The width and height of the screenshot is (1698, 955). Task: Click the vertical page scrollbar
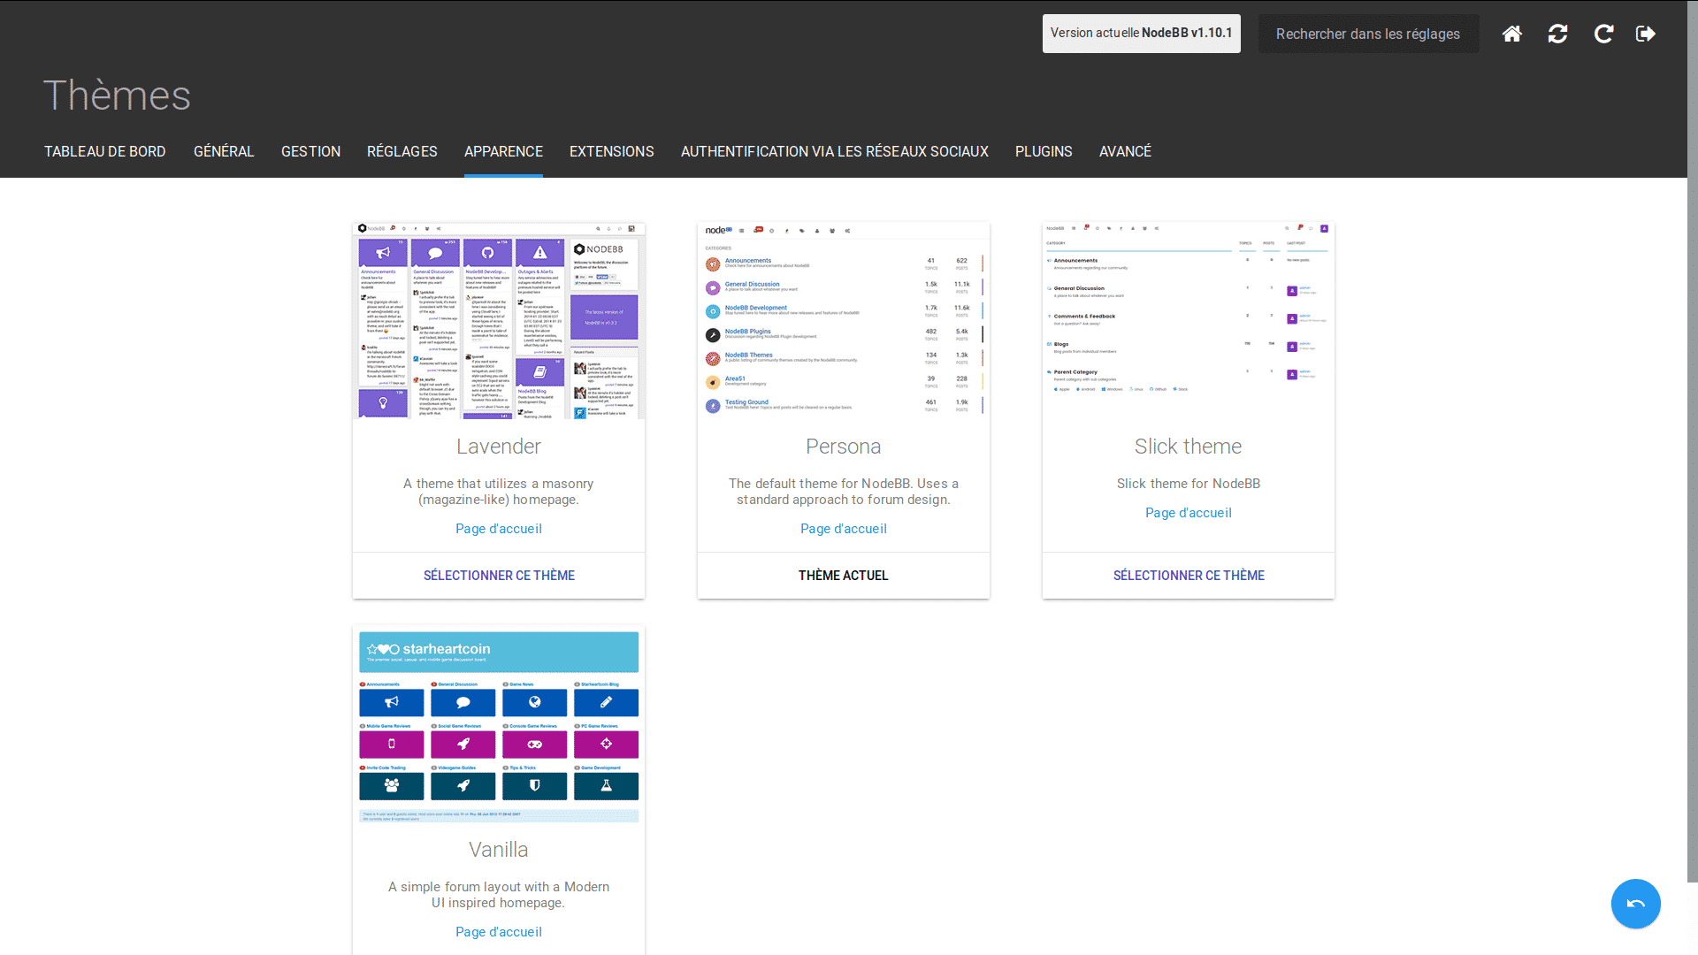[x=1692, y=442]
